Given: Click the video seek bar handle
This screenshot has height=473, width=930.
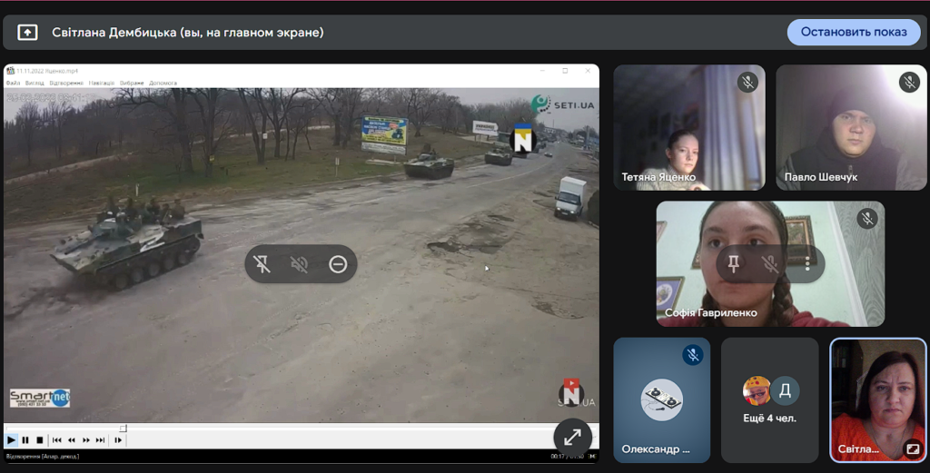Looking at the screenshot, I should point(124,428).
